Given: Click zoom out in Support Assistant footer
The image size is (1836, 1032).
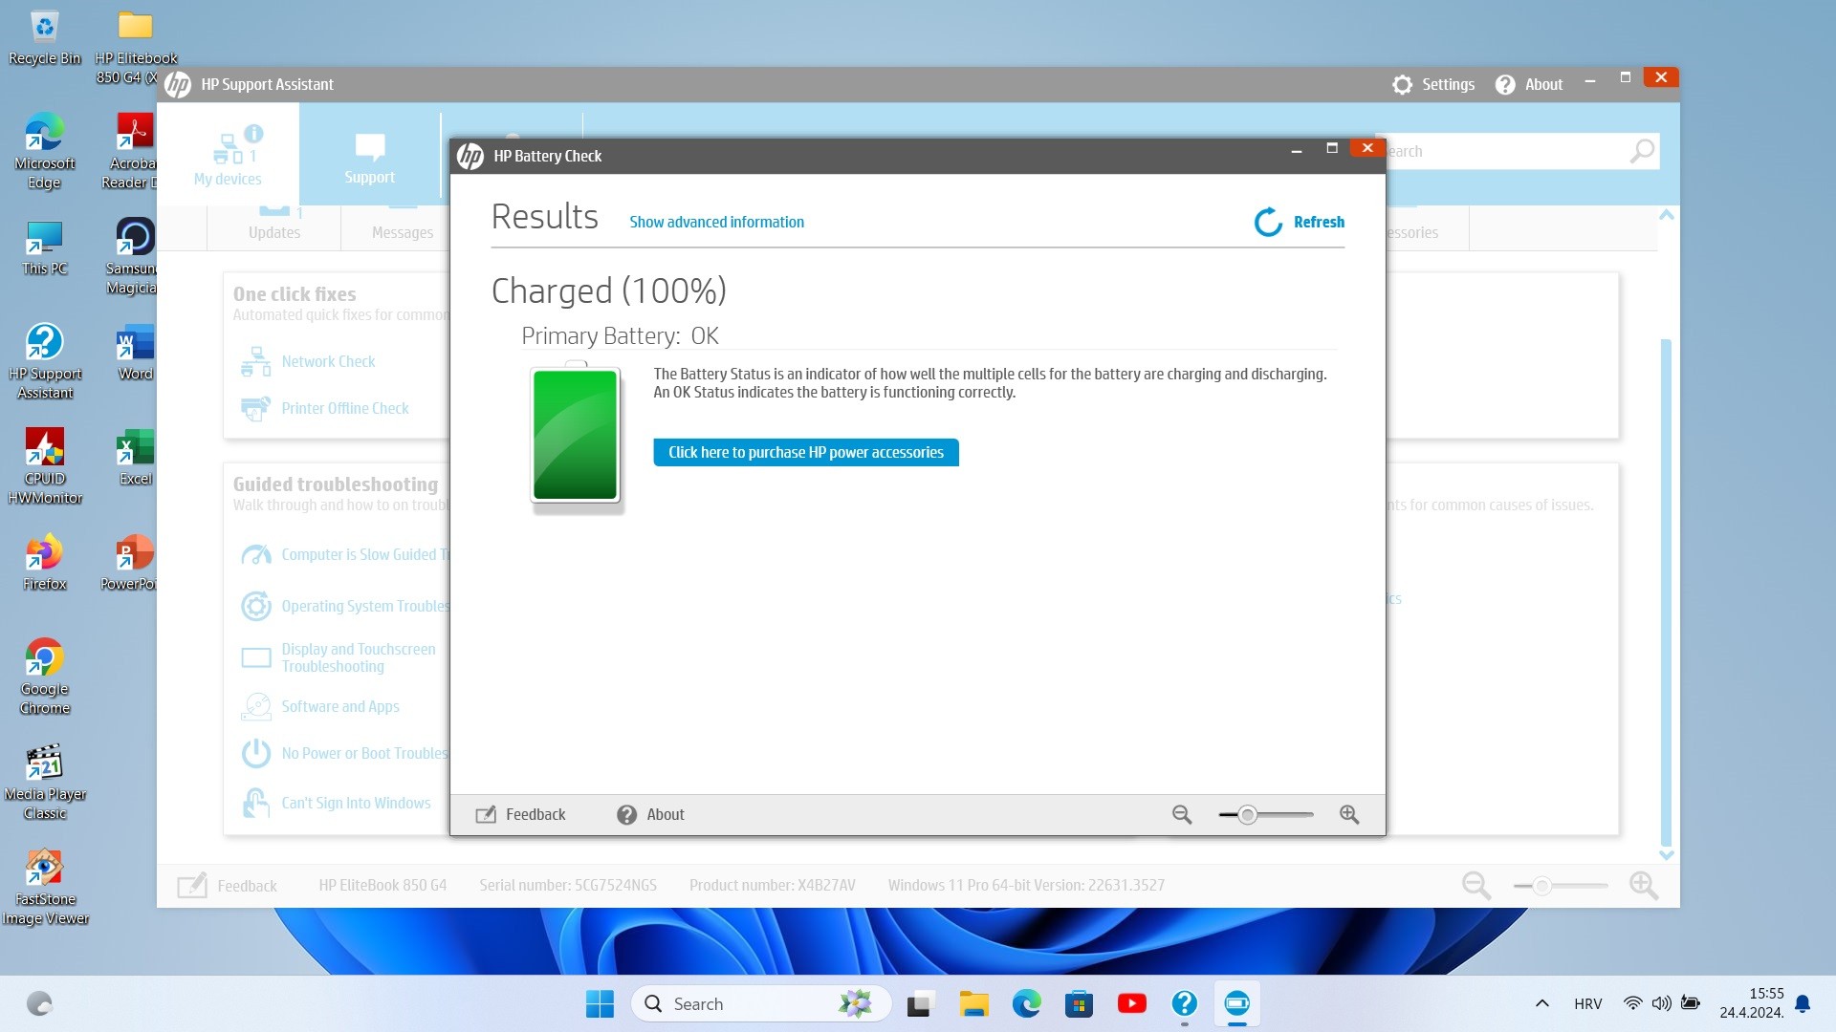Looking at the screenshot, I should [1475, 885].
